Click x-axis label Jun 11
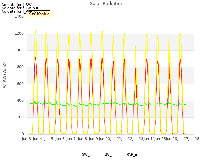Viewport: 214px width, 161px height. coord(116,139)
